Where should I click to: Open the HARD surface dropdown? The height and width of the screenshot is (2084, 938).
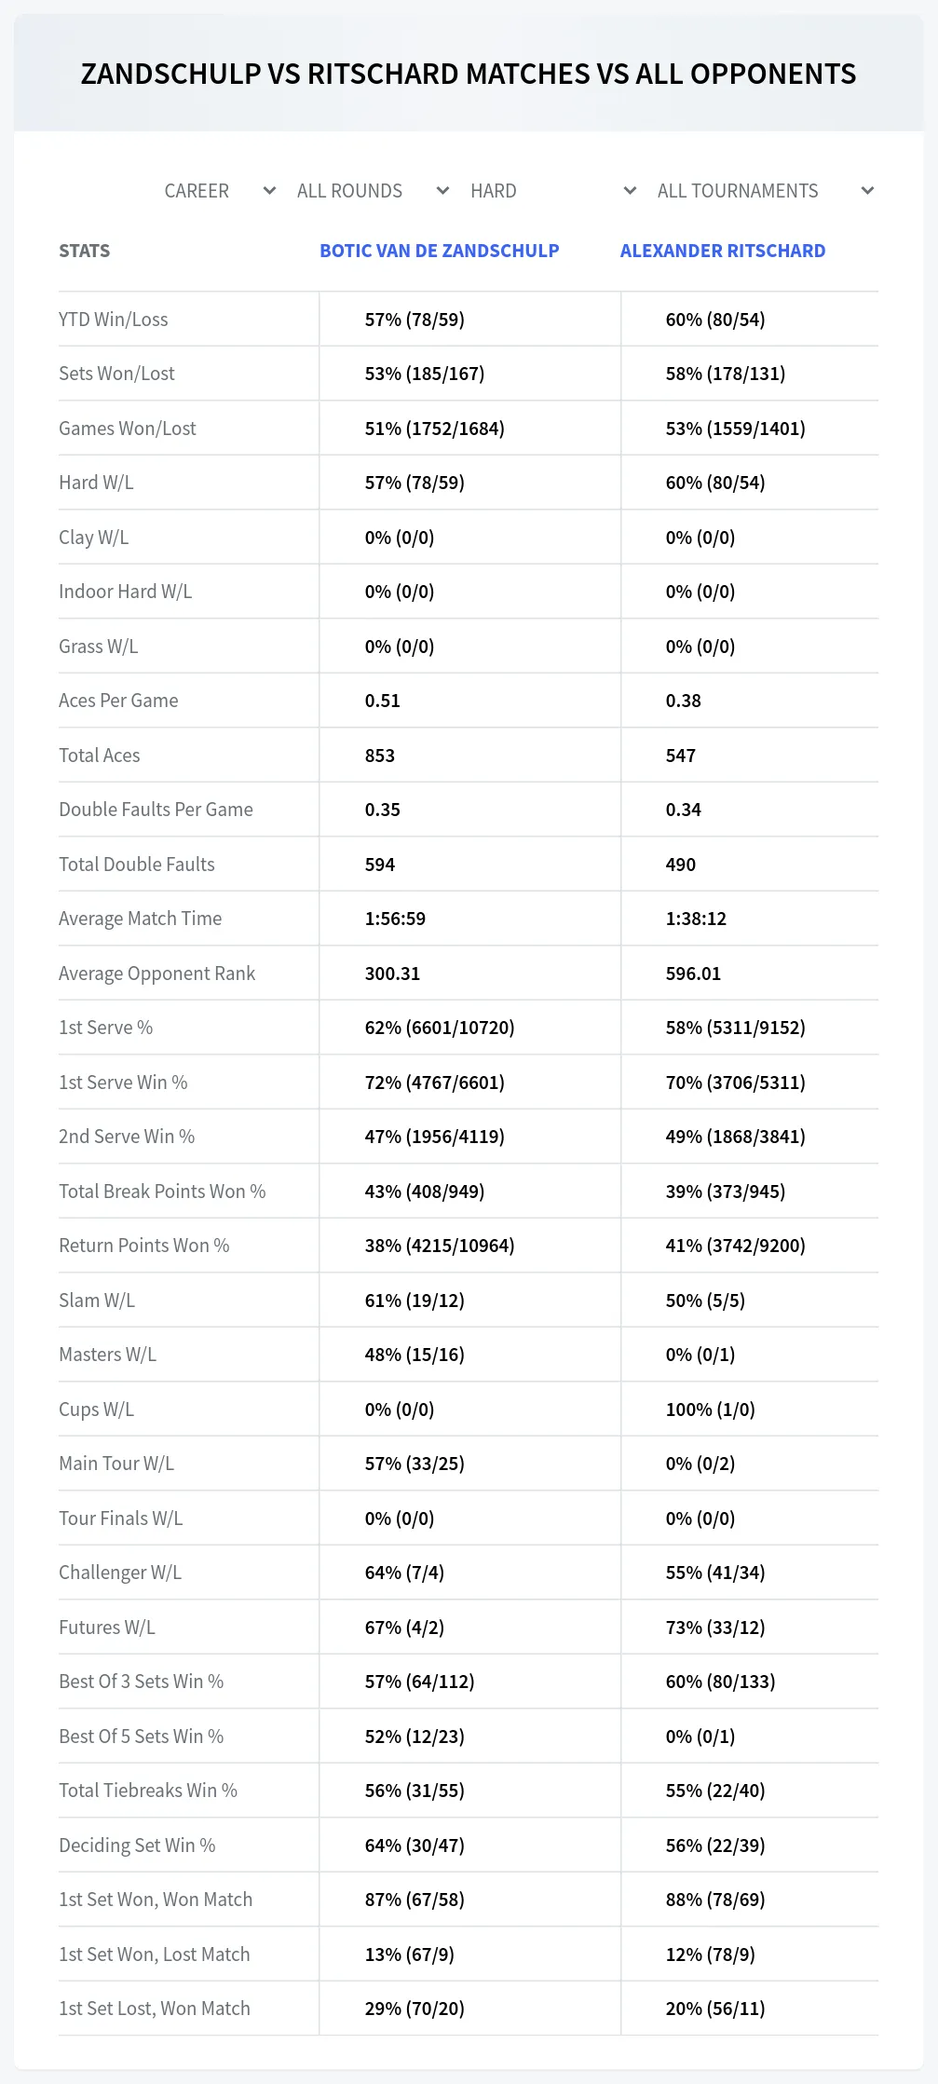(553, 191)
